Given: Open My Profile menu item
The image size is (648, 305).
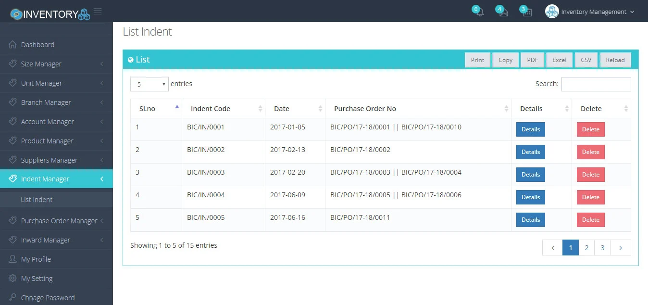Looking at the screenshot, I should pos(56,259).
